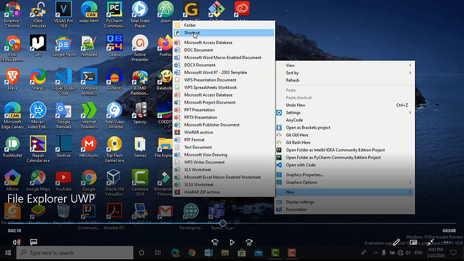Toggle video player mute speaker button
The width and height of the screenshot is (464, 261).
16,242
